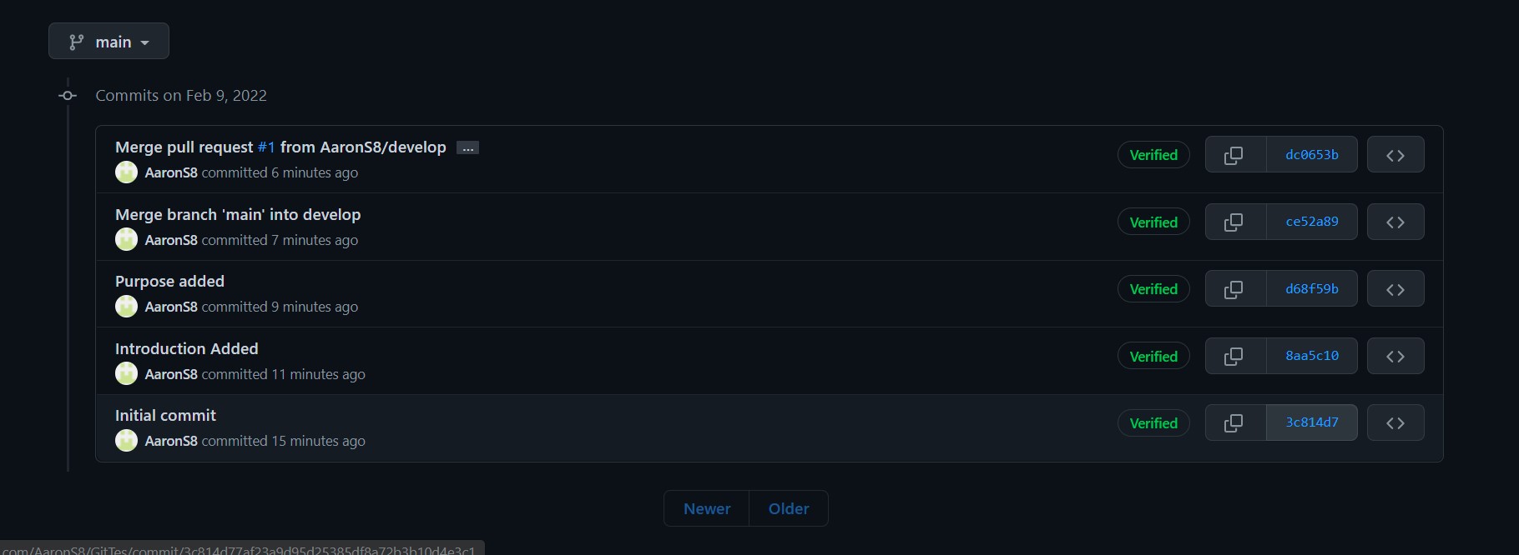The height and width of the screenshot is (555, 1519).
Task: Browse repository at commit dc0653b via code icon
Action: coord(1395,154)
